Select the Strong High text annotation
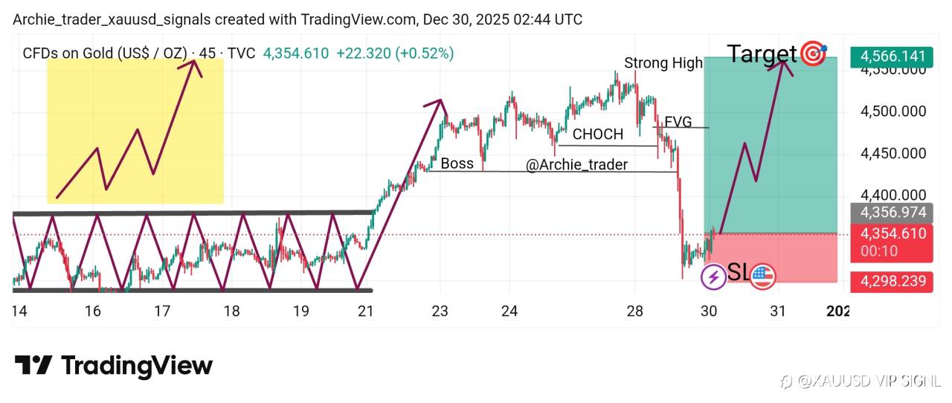Screen dimensions: 952x403 tap(663, 63)
